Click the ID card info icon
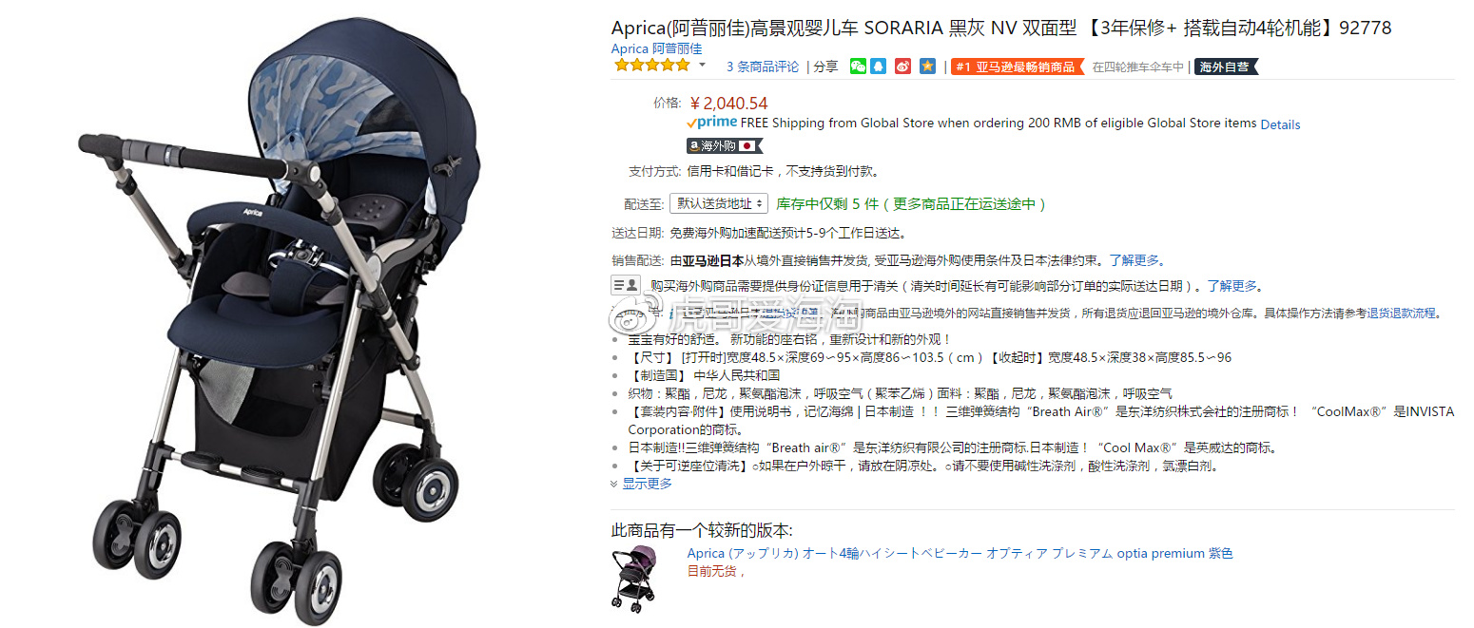Image resolution: width=1474 pixels, height=628 pixels. coord(625,284)
